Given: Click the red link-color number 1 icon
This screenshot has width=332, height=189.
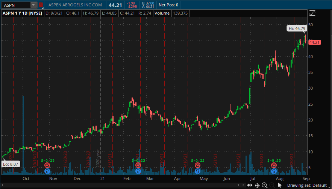Looking at the screenshot, I should click(41, 5).
